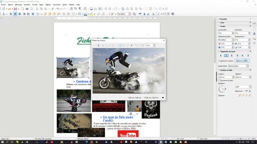Open the Édition menu

pos(10,5)
